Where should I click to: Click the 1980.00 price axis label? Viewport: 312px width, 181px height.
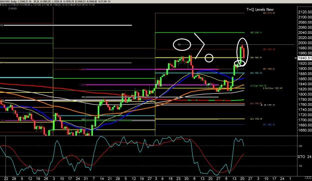(x=305, y=48)
